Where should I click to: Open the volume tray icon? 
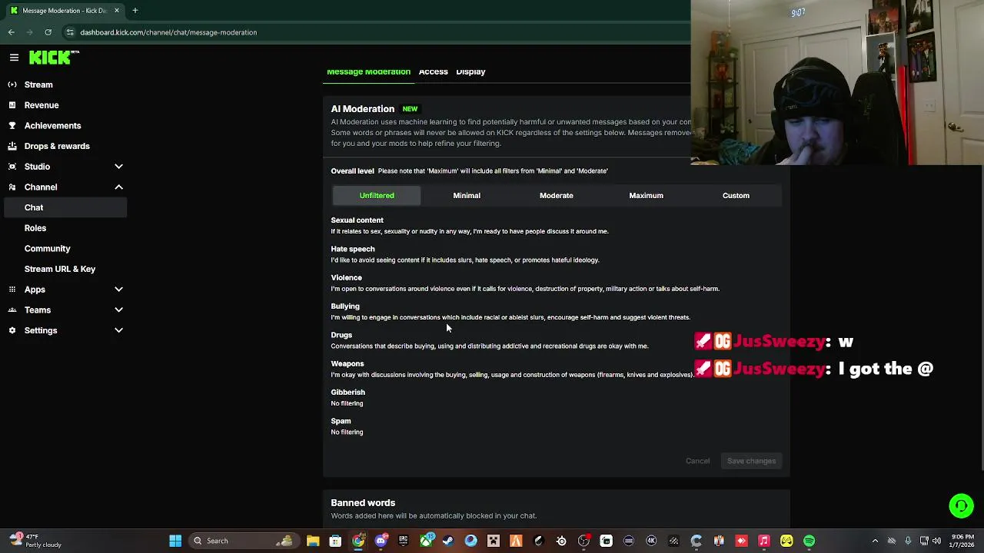tap(936, 541)
